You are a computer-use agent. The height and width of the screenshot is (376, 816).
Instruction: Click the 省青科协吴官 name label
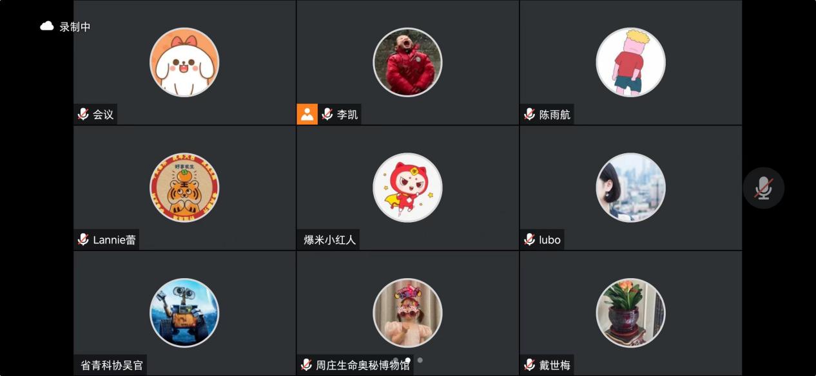click(112, 366)
